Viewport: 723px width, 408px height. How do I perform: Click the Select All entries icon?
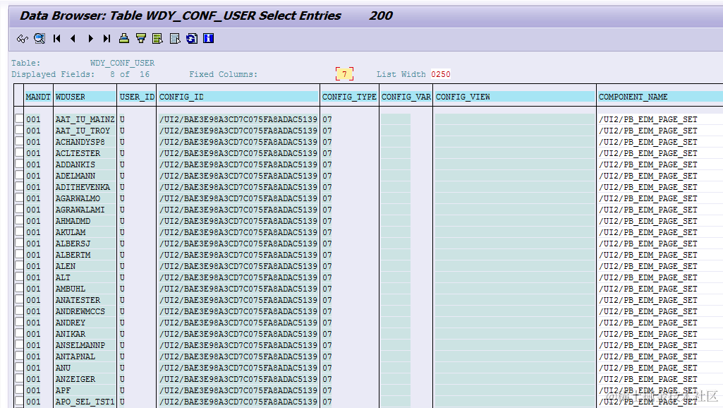(x=158, y=39)
